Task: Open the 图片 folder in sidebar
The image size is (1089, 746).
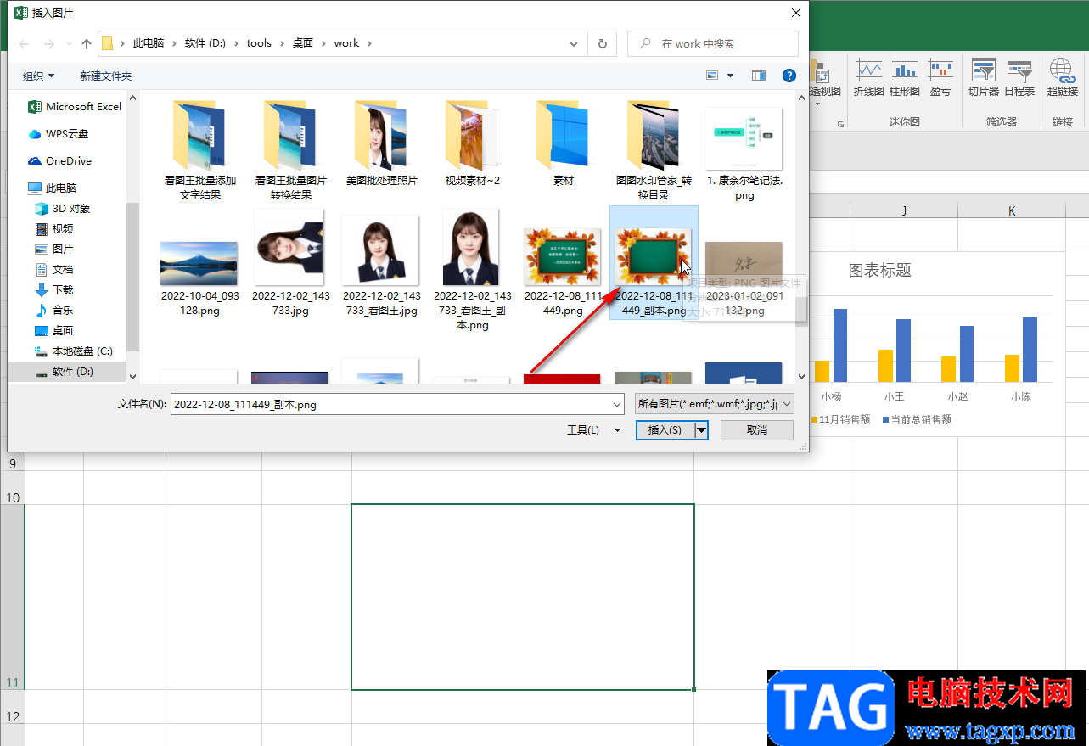Action: click(x=53, y=249)
